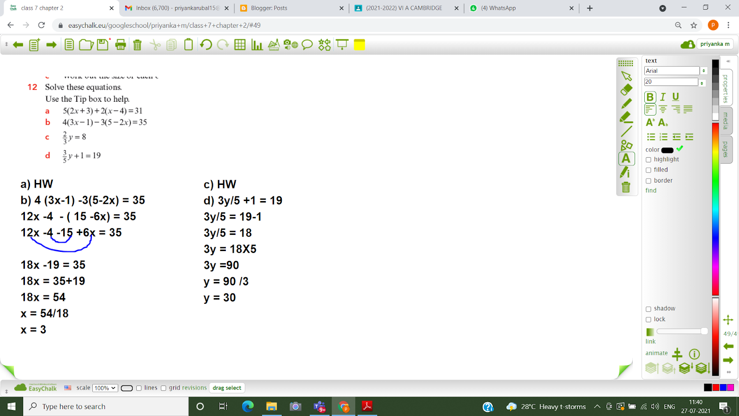Choose the select arrow tool
Screen dimensions: 739x416
click(x=626, y=76)
